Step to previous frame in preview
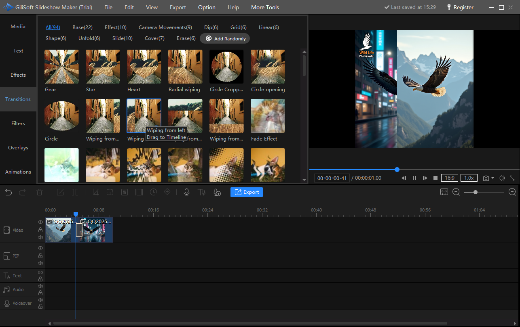 [x=404, y=178]
